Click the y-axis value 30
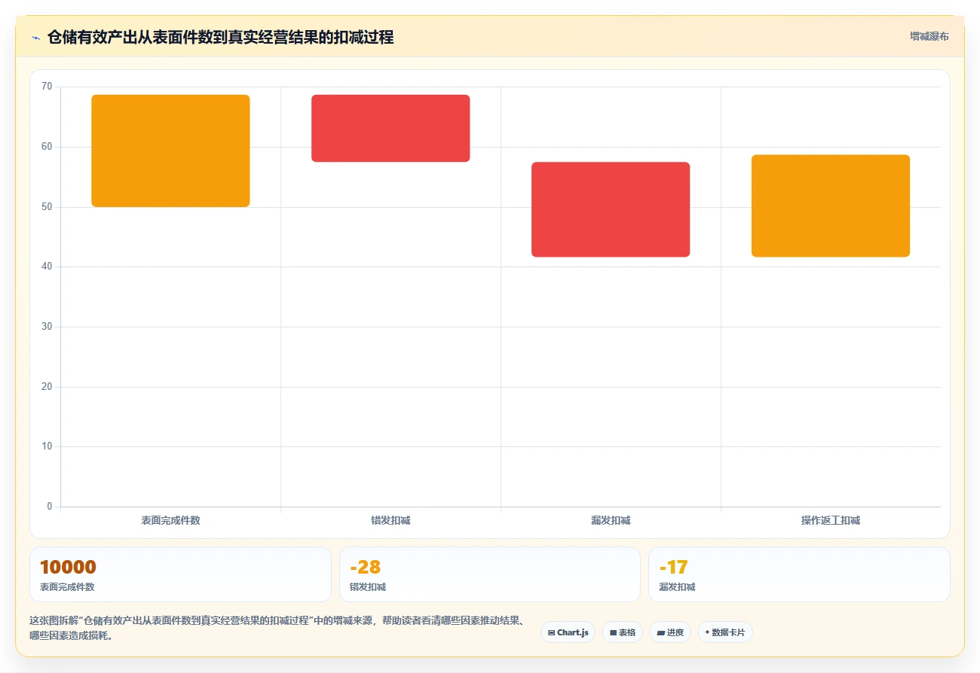 tap(47, 326)
